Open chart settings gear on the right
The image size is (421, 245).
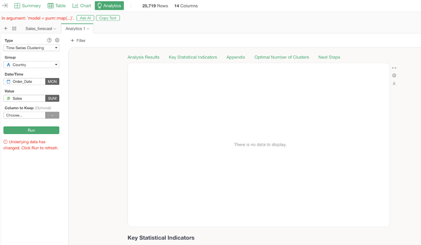tap(394, 76)
